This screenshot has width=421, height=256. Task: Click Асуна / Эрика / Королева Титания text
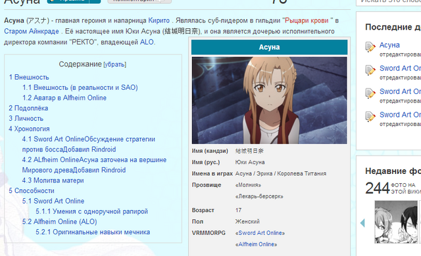click(x=281, y=173)
